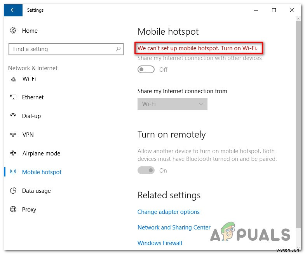This screenshot has width=305, height=254.
Task: Click the Proxy globe icon
Action: pyautogui.click(x=13, y=209)
